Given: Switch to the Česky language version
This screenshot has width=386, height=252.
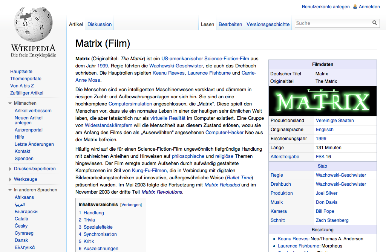Looking at the screenshot, I should [x=21, y=226].
